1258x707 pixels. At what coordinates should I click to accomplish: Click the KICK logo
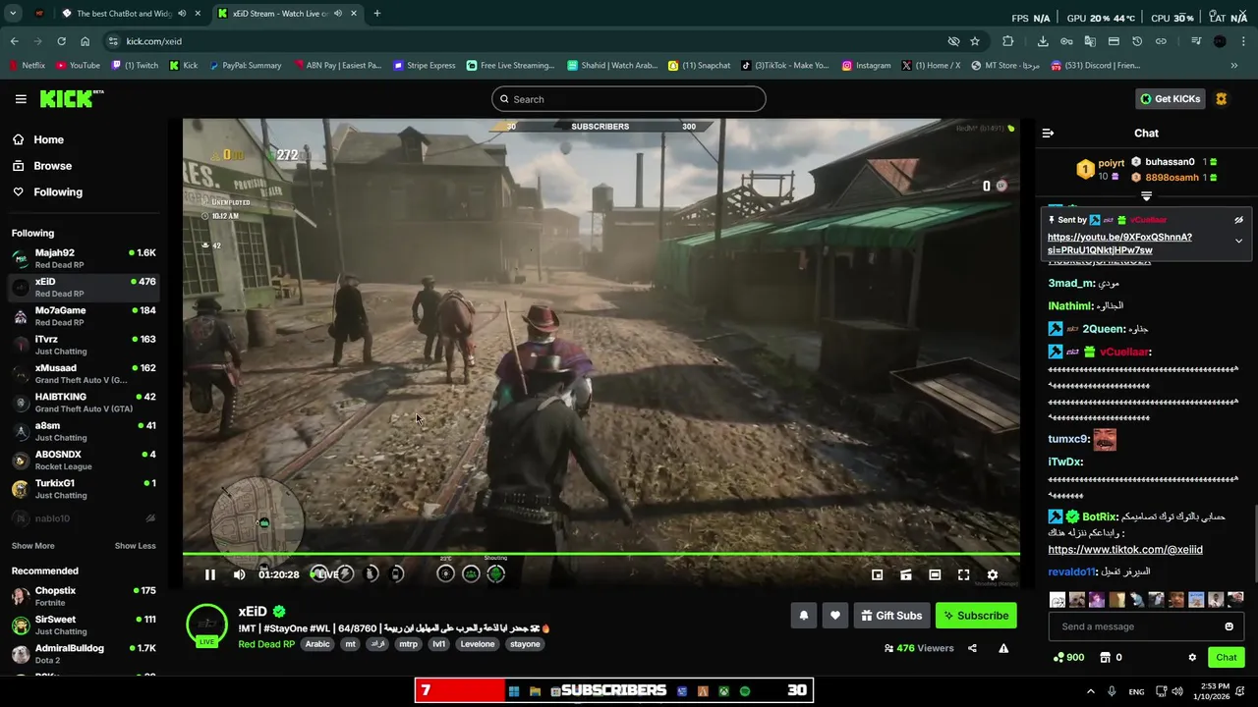pos(71,99)
